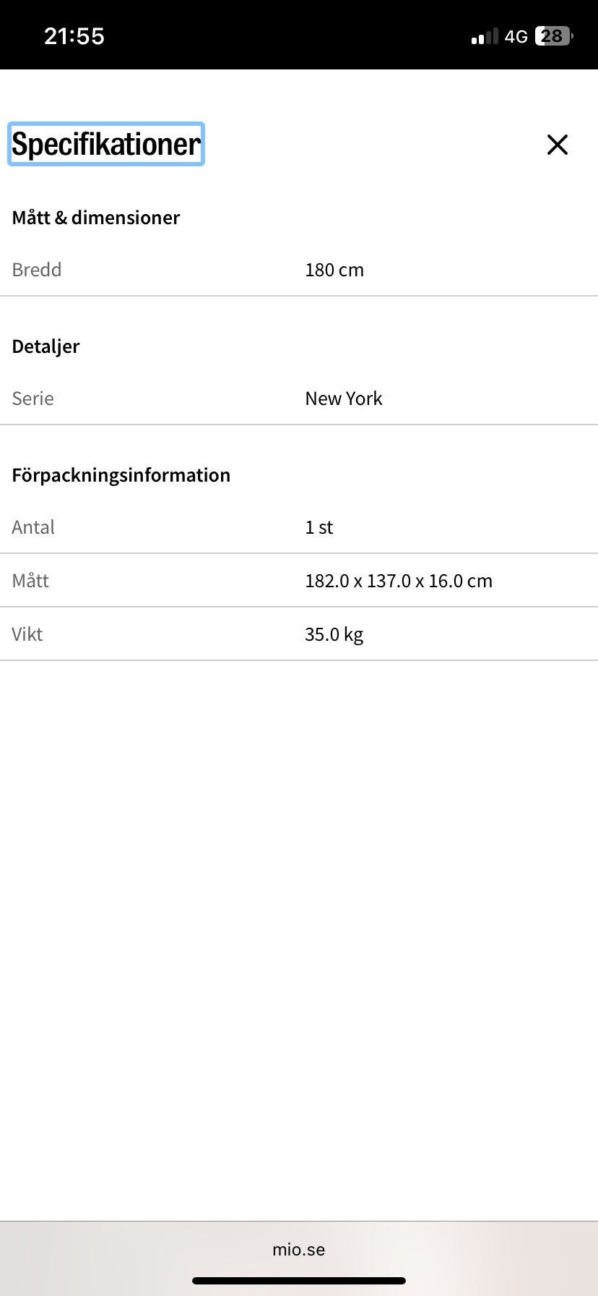
Task: Select the 35.0 kg weight value
Action: click(334, 634)
